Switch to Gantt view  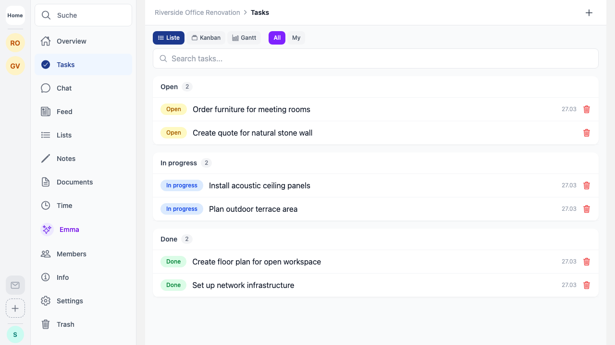tap(244, 38)
